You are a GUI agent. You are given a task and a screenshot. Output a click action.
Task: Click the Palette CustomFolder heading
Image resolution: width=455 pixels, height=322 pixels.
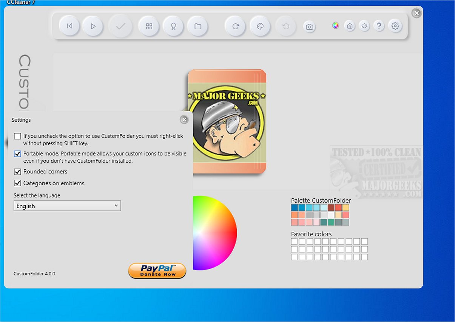pos(321,201)
